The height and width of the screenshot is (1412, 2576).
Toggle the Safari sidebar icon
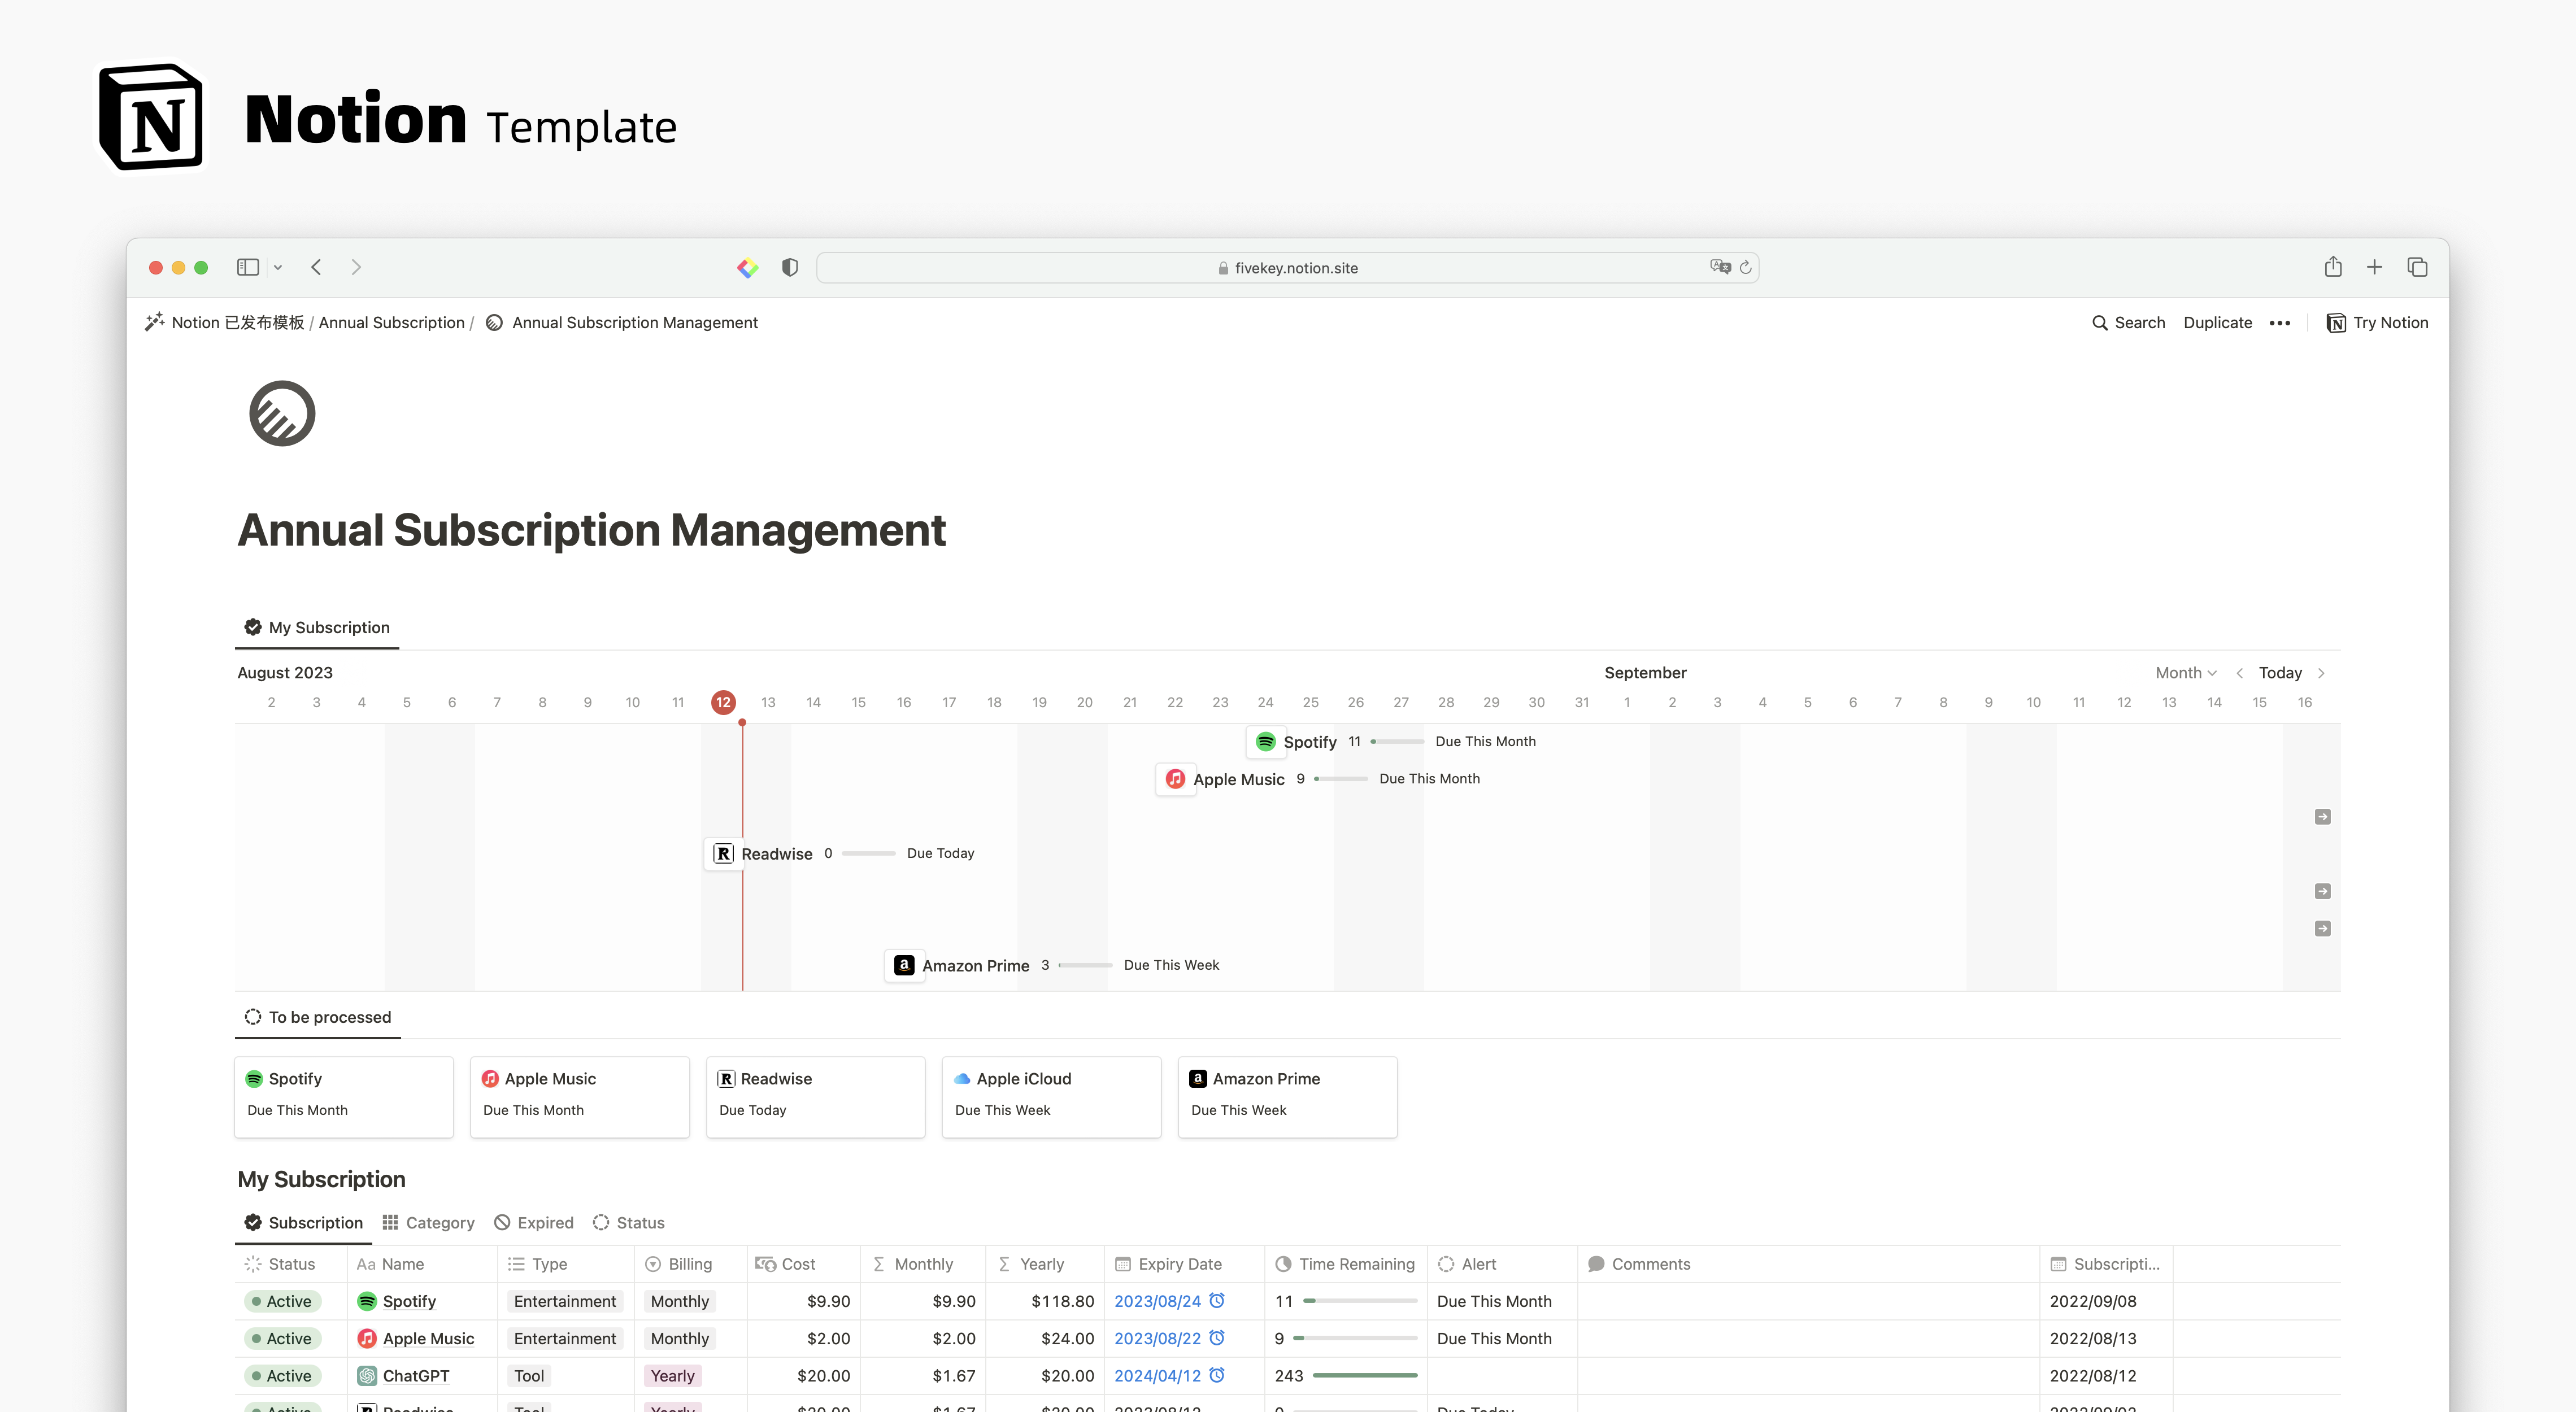coord(248,267)
